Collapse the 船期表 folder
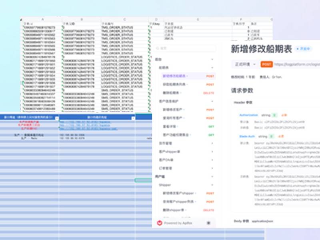 point(212,68)
